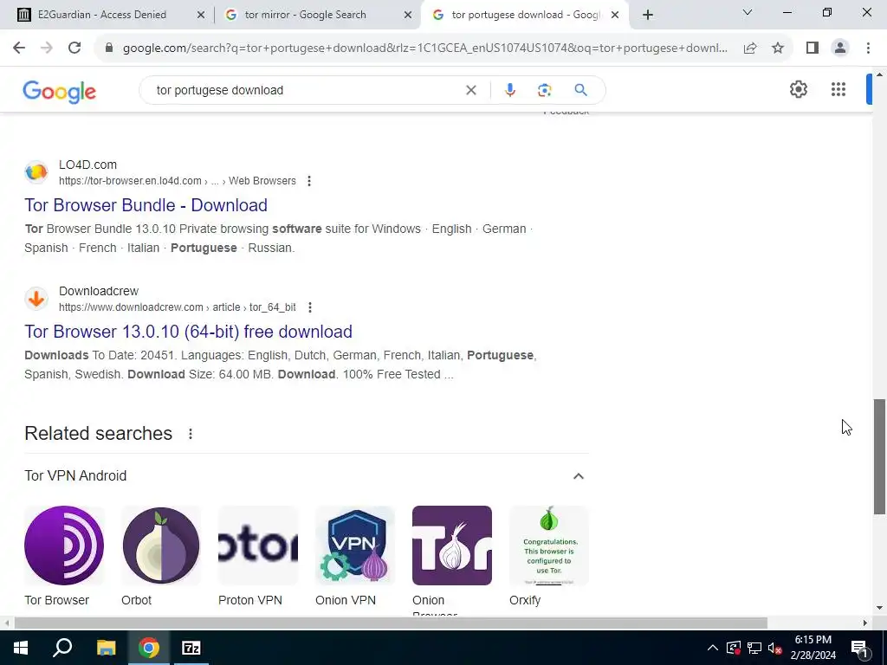Go to Google home via logo
The image size is (887, 665).
click(x=60, y=91)
